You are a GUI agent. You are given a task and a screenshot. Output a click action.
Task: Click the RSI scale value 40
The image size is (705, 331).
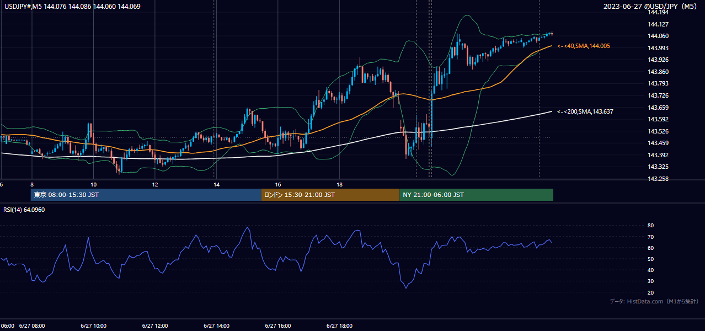coord(650,270)
